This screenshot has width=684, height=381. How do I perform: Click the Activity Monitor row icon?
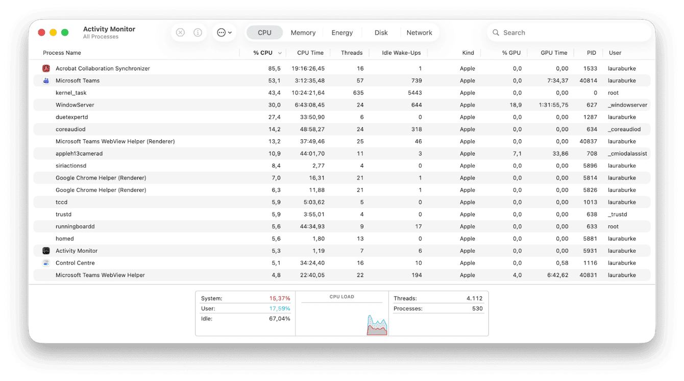click(x=46, y=251)
